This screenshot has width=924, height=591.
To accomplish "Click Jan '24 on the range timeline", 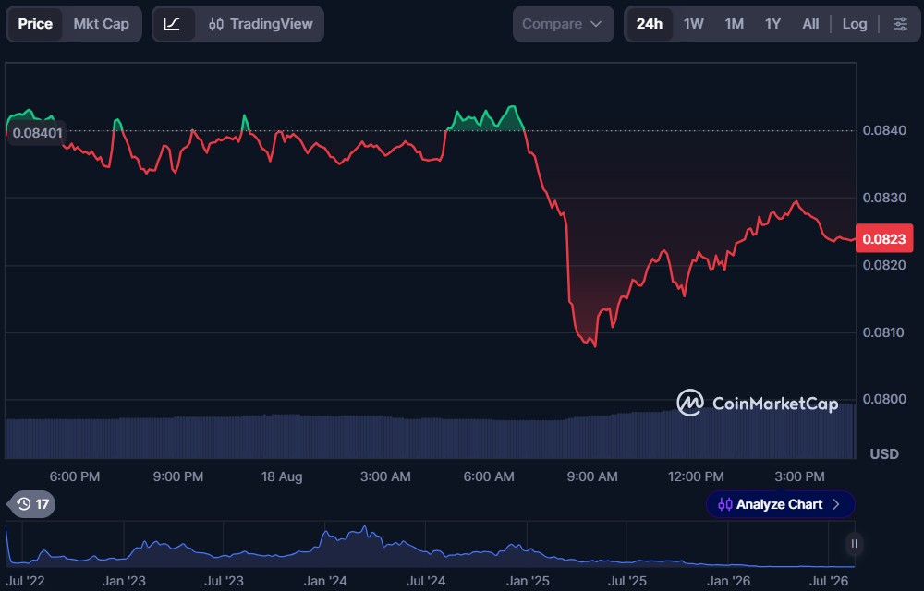I will click(325, 582).
